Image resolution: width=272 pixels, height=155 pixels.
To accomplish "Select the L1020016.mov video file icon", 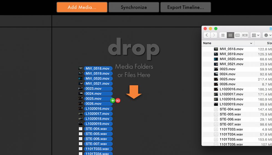I will point(216,89).
